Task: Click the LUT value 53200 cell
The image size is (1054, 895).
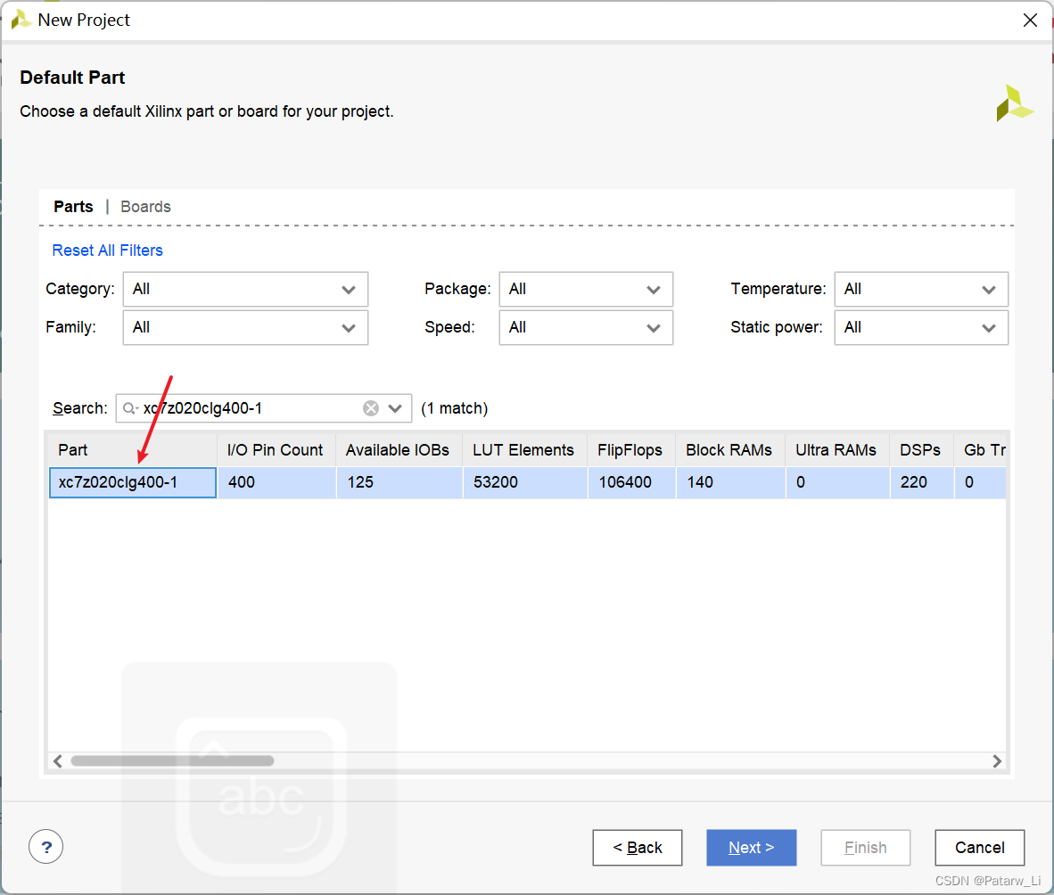Action: pos(524,482)
